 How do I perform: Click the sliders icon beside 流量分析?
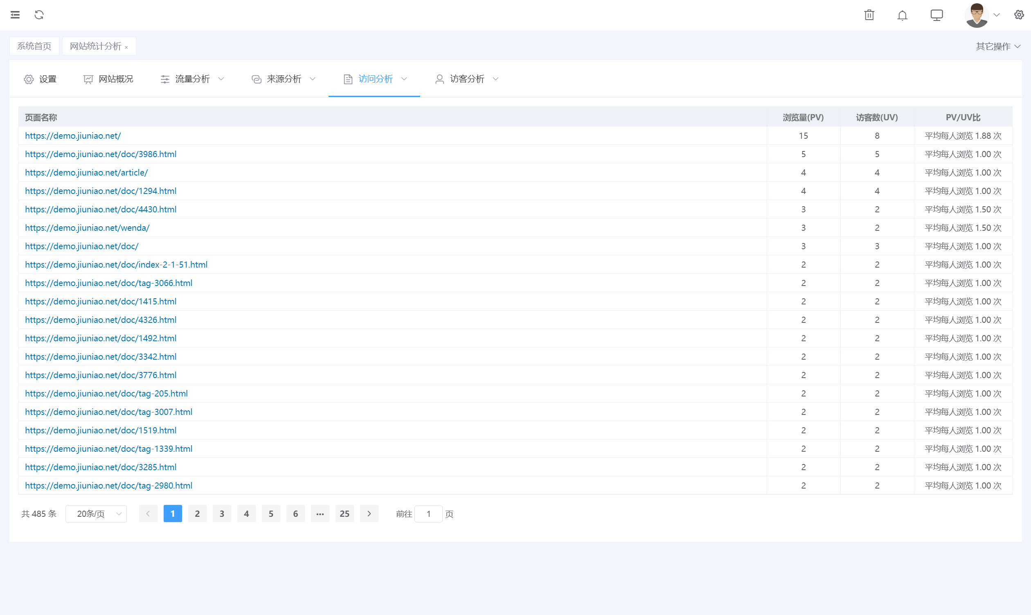point(165,79)
